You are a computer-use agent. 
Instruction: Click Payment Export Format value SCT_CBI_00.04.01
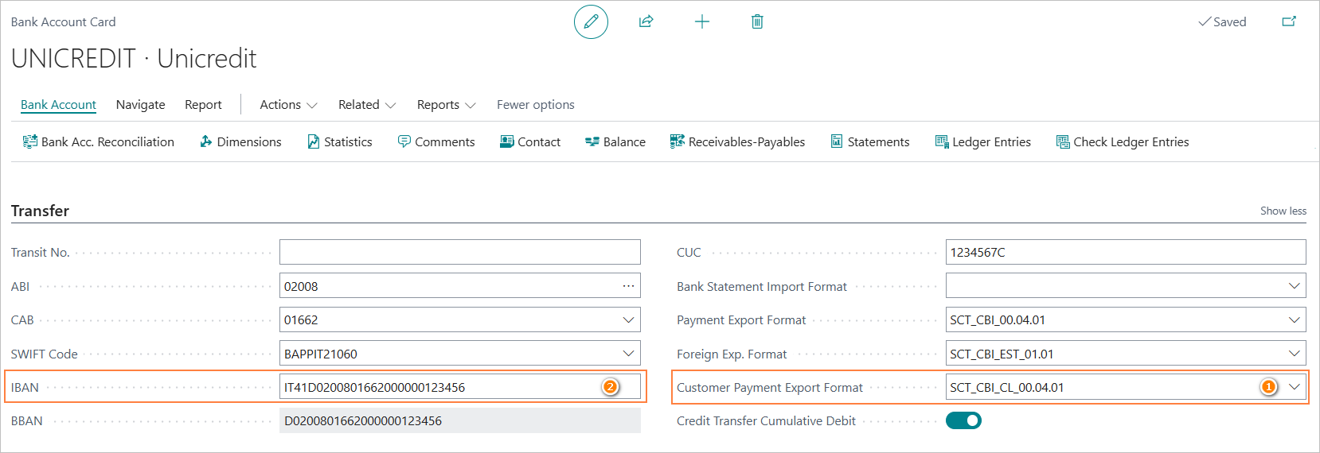(x=998, y=320)
